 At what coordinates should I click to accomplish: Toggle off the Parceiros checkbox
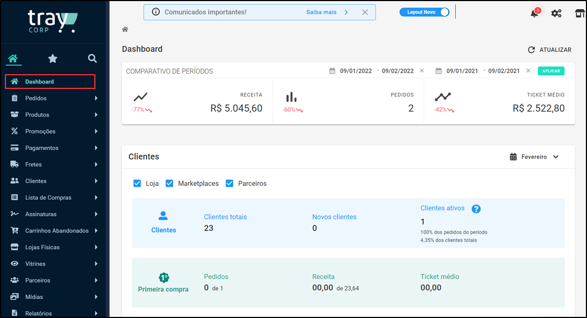point(229,183)
